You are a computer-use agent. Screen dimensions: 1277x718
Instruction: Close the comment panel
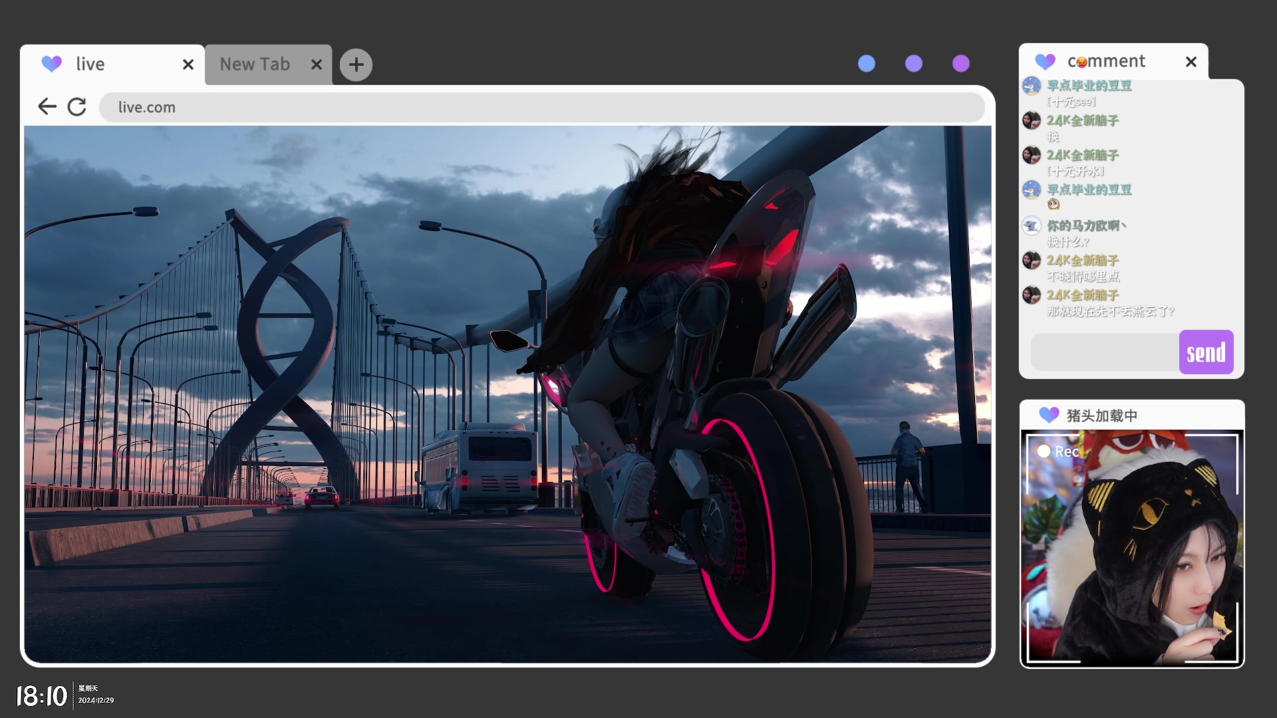(x=1191, y=62)
